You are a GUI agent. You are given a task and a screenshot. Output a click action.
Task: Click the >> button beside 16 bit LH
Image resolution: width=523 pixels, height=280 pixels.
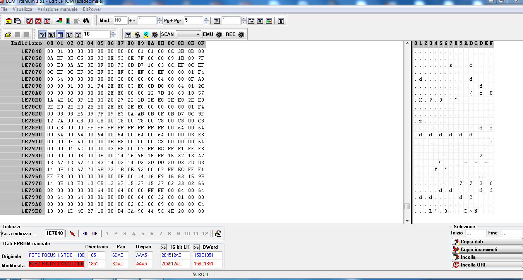point(164,247)
